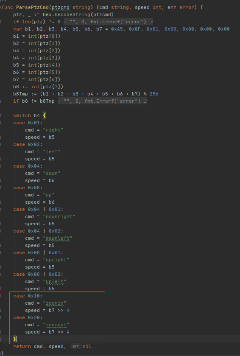Click 'case 0x08 | 0x01:' line

38,253
